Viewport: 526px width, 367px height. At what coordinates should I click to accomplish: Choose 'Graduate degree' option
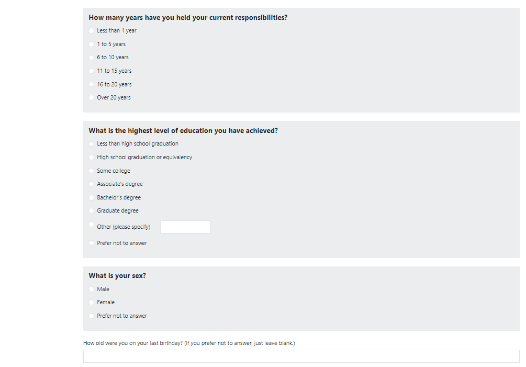pos(92,211)
